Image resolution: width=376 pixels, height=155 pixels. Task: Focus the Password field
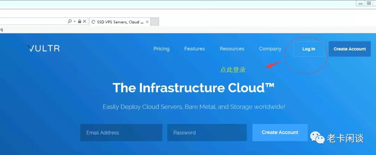pos(207,132)
